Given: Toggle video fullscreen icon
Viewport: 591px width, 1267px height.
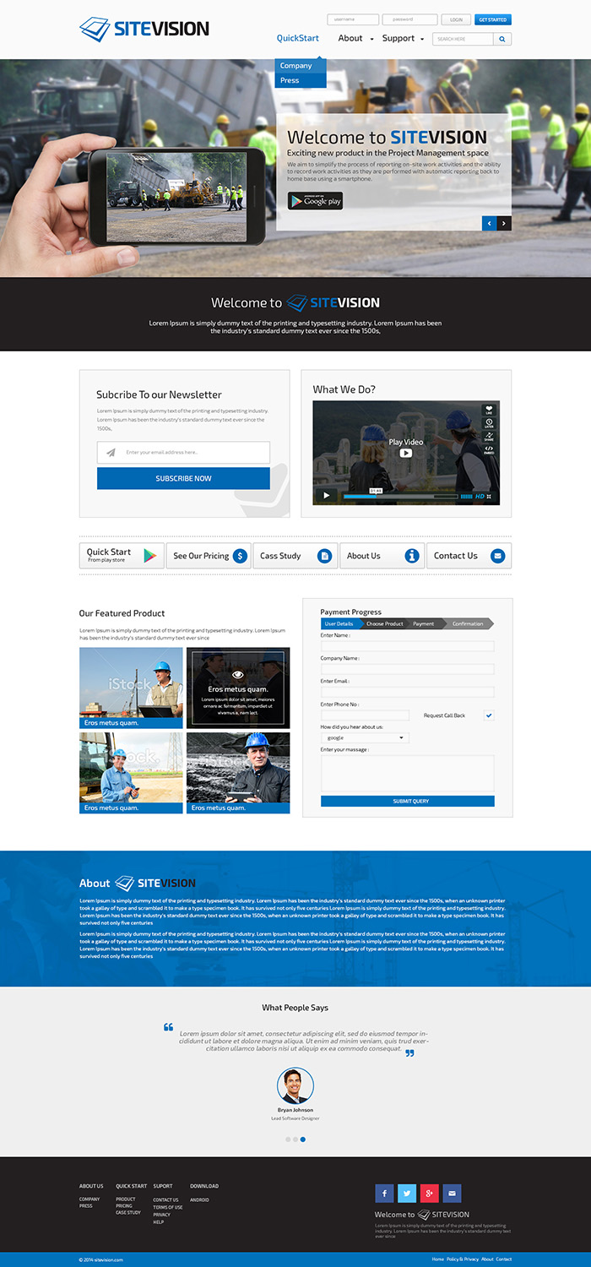Looking at the screenshot, I should tap(489, 497).
